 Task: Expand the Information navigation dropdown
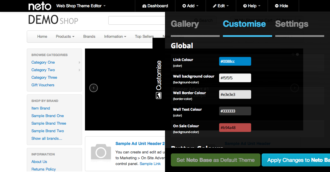tap(115, 37)
